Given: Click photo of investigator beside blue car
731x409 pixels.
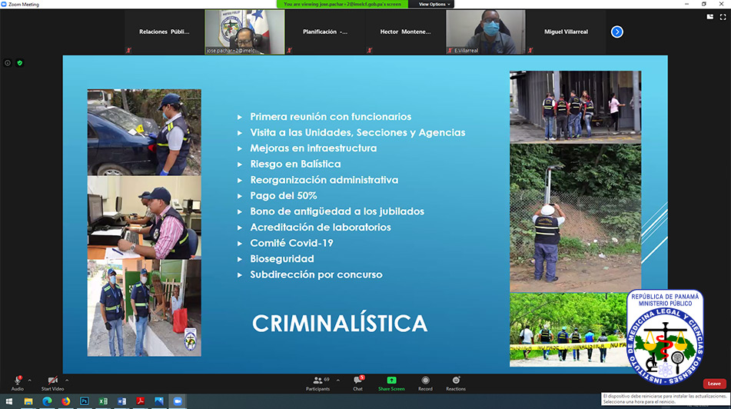Looking at the screenshot, I should (144, 132).
